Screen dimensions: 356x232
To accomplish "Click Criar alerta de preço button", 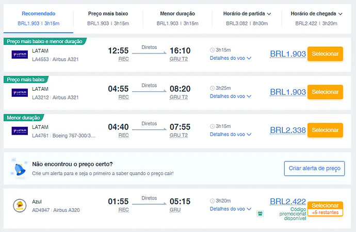I will click(x=314, y=169).
